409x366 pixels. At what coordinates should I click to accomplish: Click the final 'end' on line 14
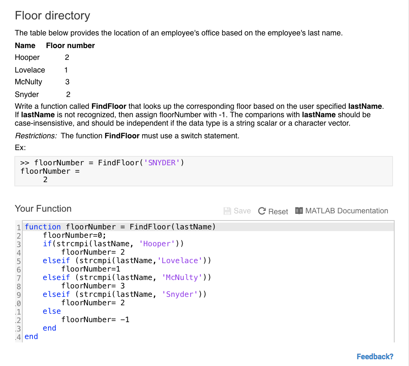tap(31, 336)
